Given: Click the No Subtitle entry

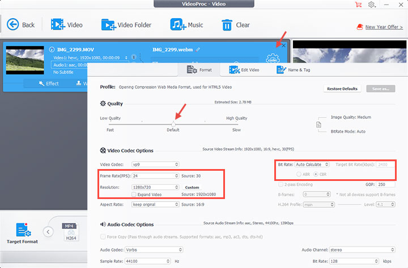Looking at the screenshot, I should 63,72.
